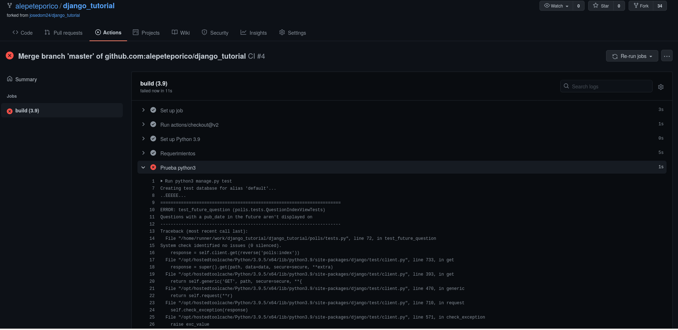This screenshot has height=330, width=678.
Task: Expand the Set up job step
Action: [143, 110]
